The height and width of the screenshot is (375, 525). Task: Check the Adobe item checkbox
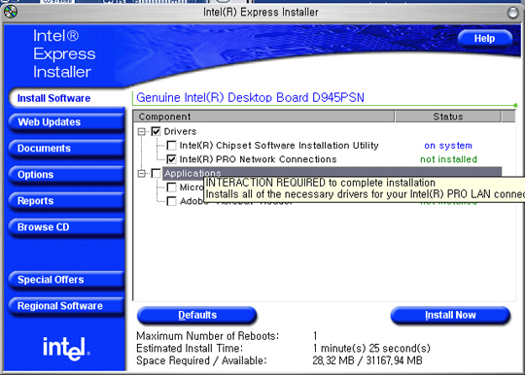point(171,201)
